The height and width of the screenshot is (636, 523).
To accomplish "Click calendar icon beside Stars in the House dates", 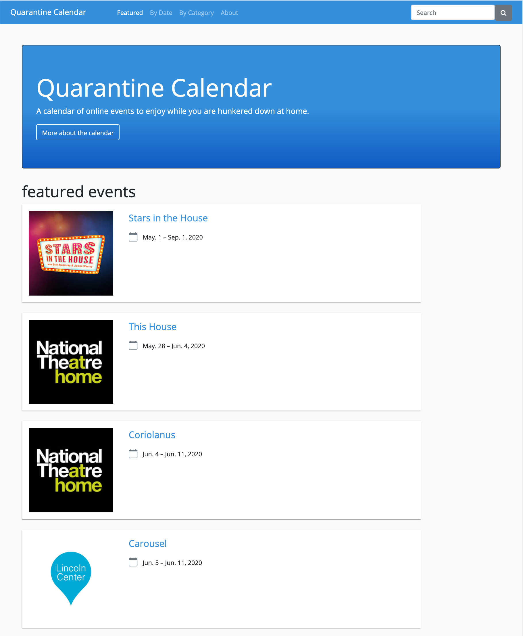I will tap(133, 237).
